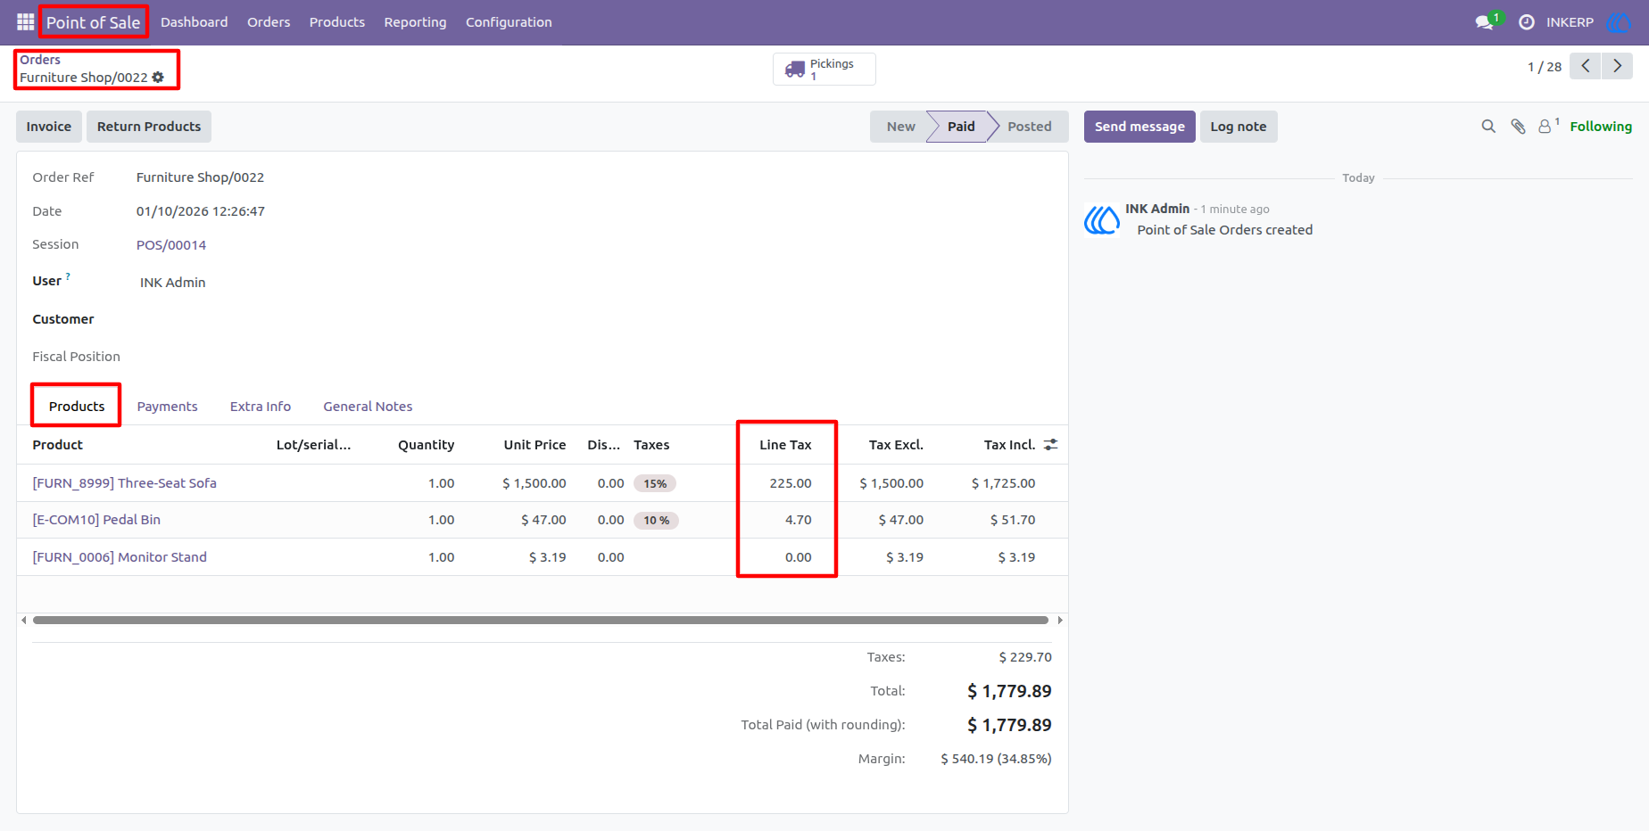The image size is (1649, 831).
Task: Click the INK Admin message avatar
Action: point(1102,219)
